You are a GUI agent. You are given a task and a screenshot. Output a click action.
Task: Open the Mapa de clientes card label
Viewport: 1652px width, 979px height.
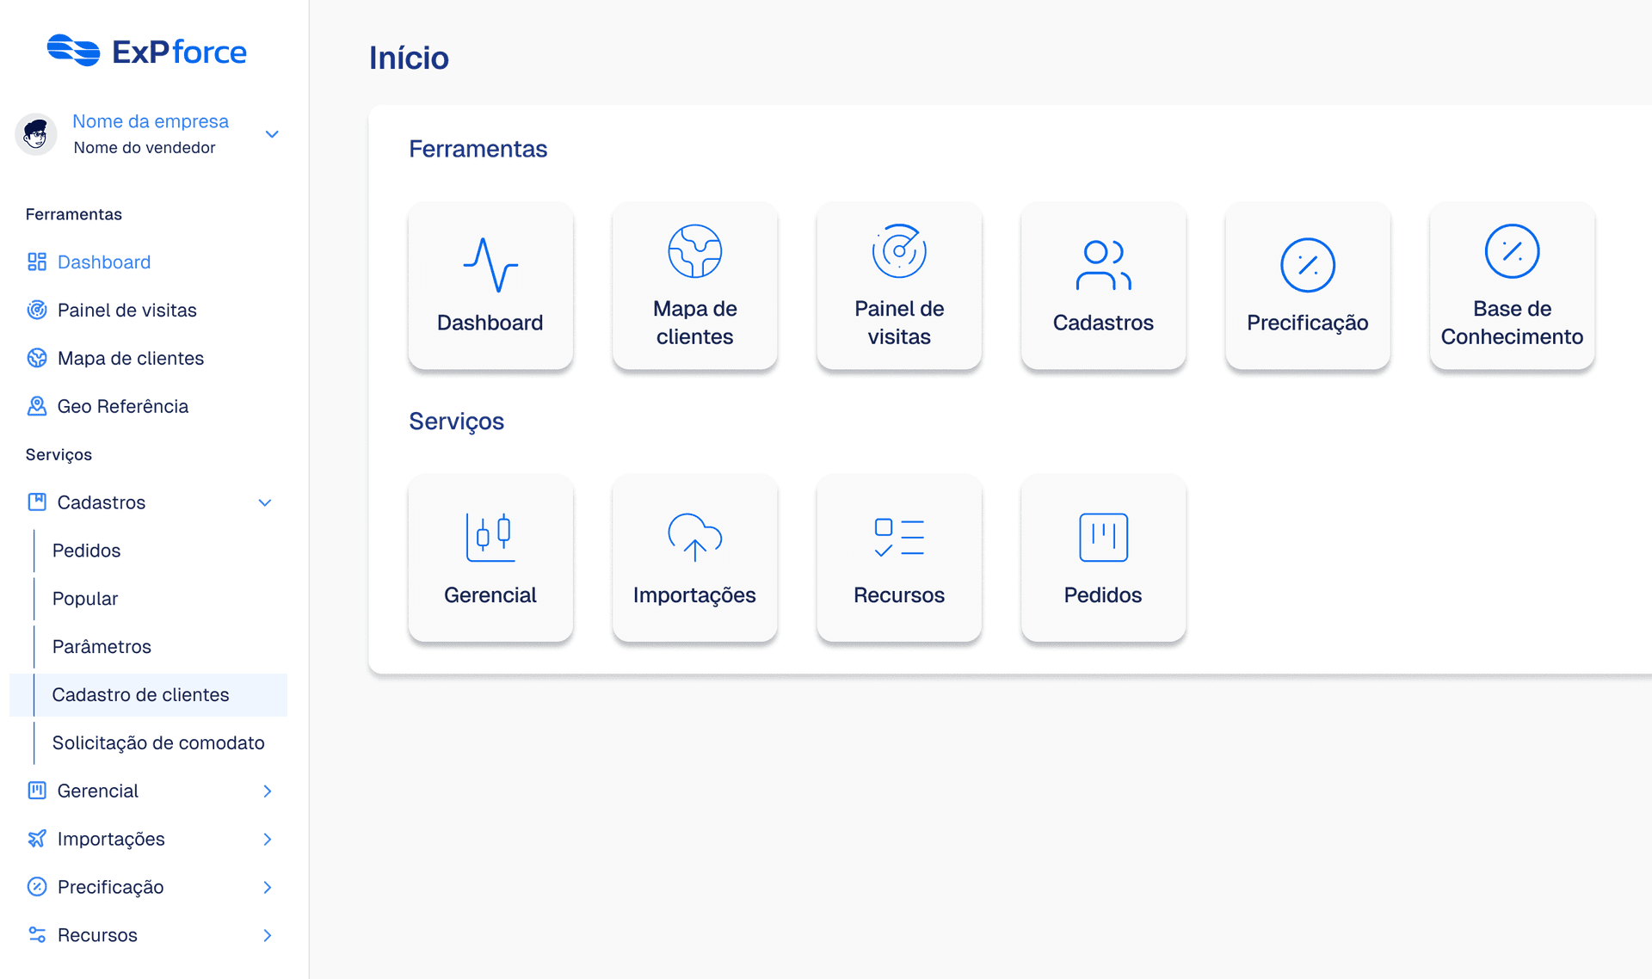point(695,323)
